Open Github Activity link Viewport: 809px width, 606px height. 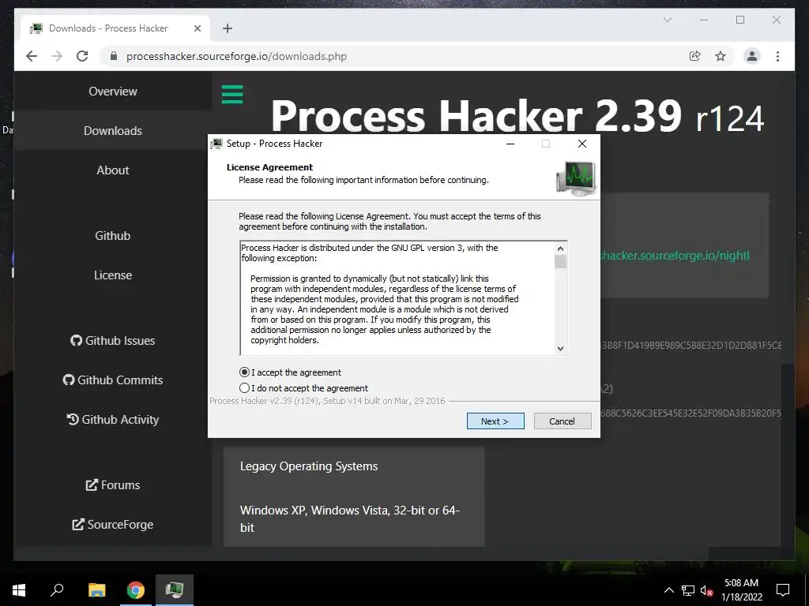(x=113, y=420)
